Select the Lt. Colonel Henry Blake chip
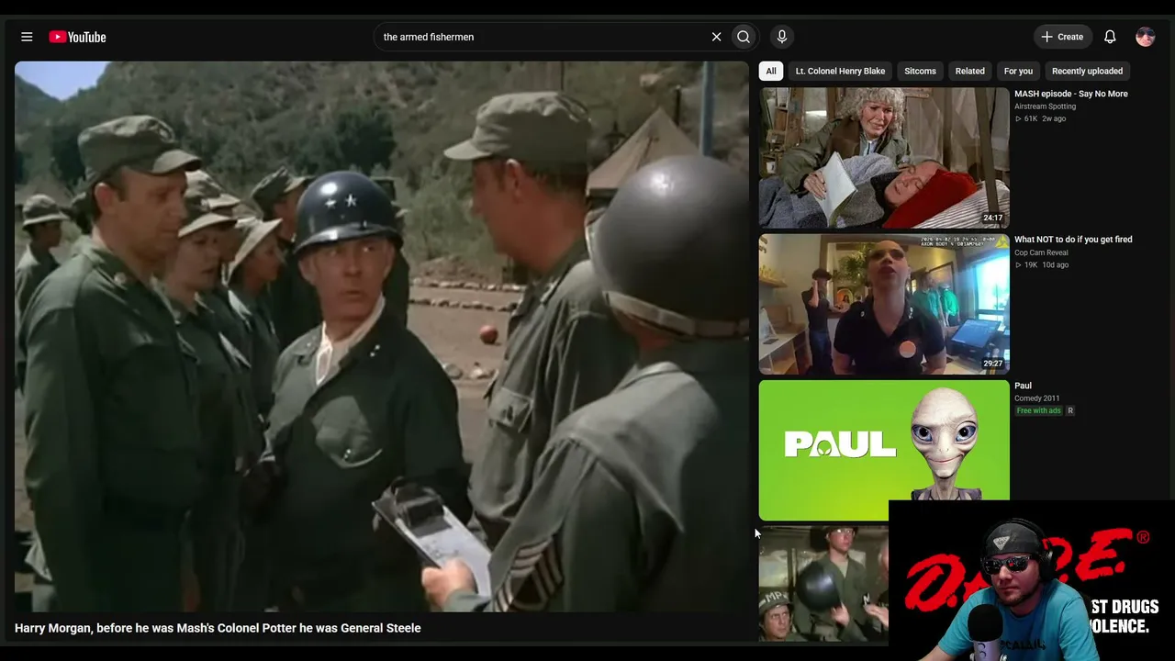 pos(840,71)
